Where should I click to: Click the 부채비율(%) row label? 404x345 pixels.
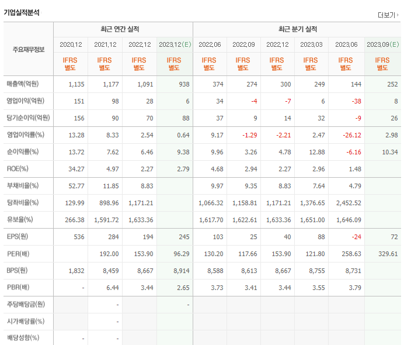[23, 185]
